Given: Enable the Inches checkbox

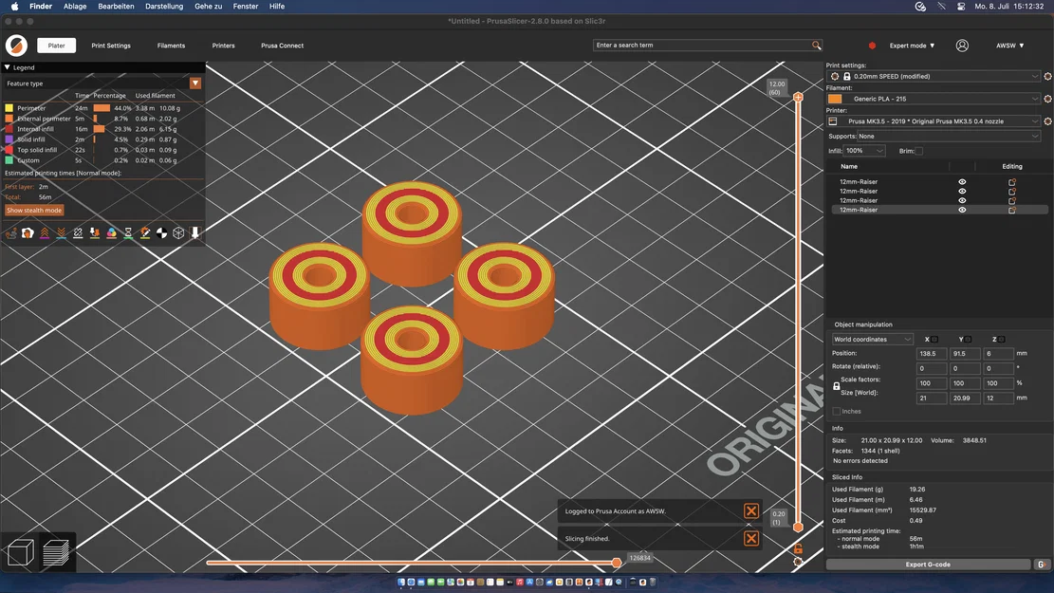Looking at the screenshot, I should (x=836, y=412).
